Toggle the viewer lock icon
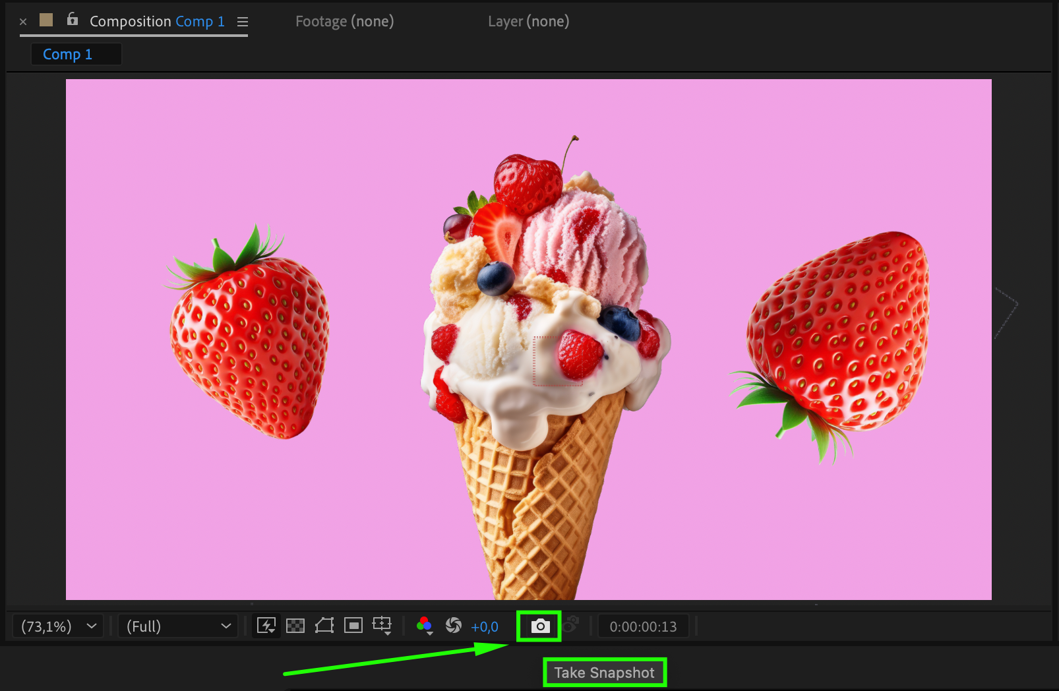Image resolution: width=1059 pixels, height=691 pixels. pos(73,20)
